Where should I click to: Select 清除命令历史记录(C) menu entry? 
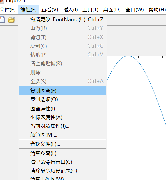click(x=62, y=171)
